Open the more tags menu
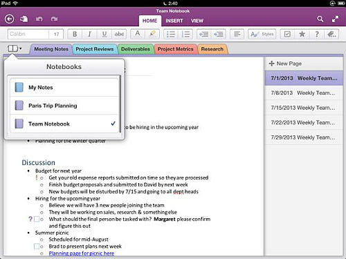346x259 pixels. (331, 34)
